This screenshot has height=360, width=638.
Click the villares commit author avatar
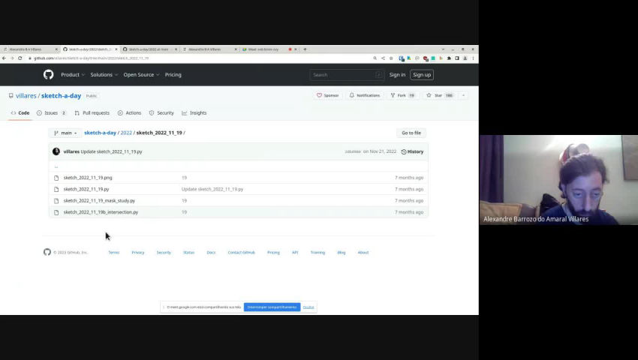point(56,151)
